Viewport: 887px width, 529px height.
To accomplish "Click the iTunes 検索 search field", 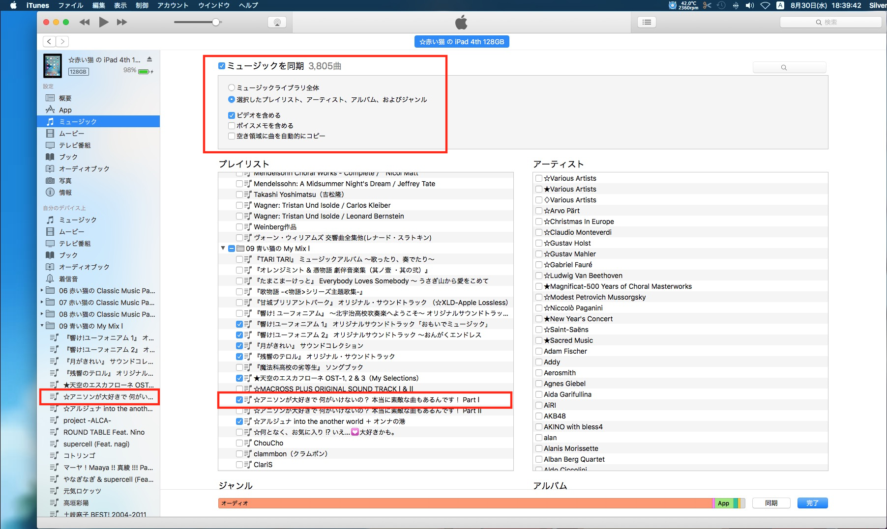I will tap(831, 22).
